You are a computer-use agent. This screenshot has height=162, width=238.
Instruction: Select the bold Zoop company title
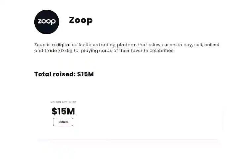pos(81,20)
